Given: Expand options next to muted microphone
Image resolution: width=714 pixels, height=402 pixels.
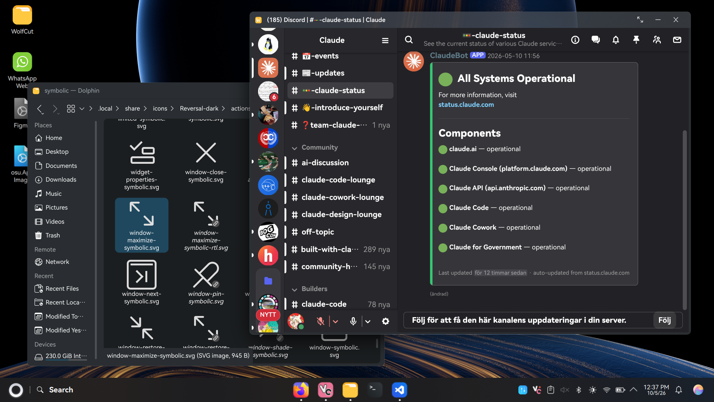Looking at the screenshot, I should (x=335, y=322).
